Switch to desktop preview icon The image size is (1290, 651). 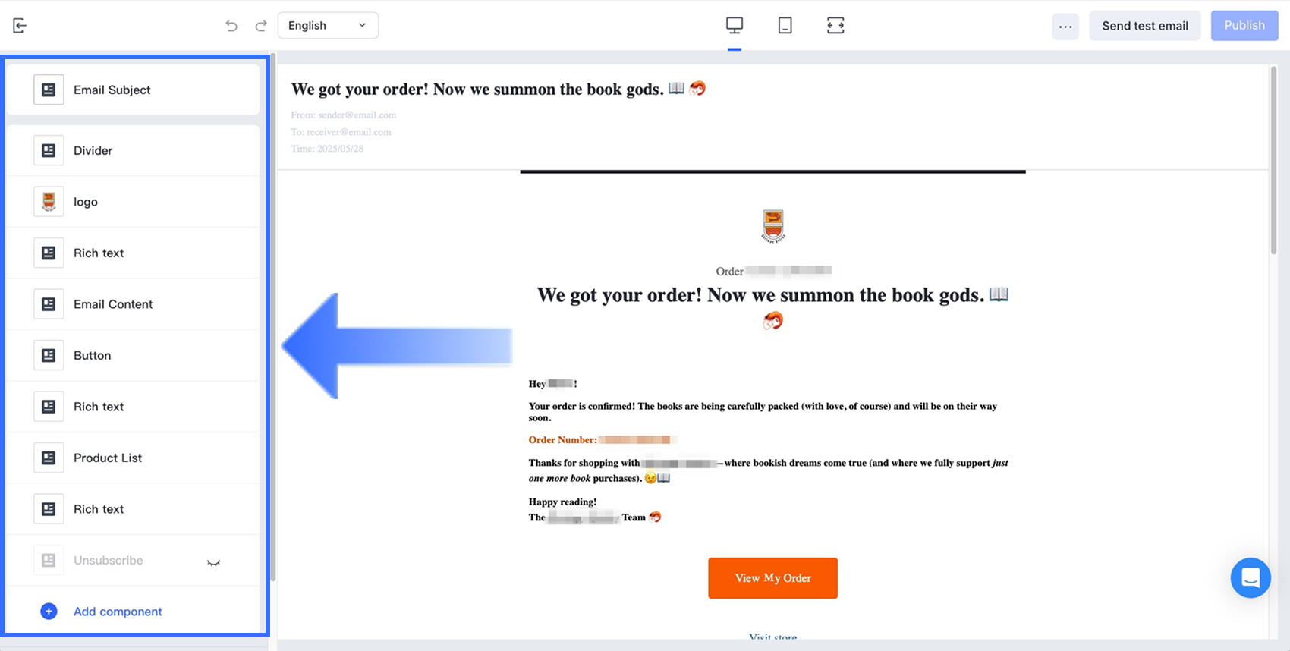click(x=735, y=25)
